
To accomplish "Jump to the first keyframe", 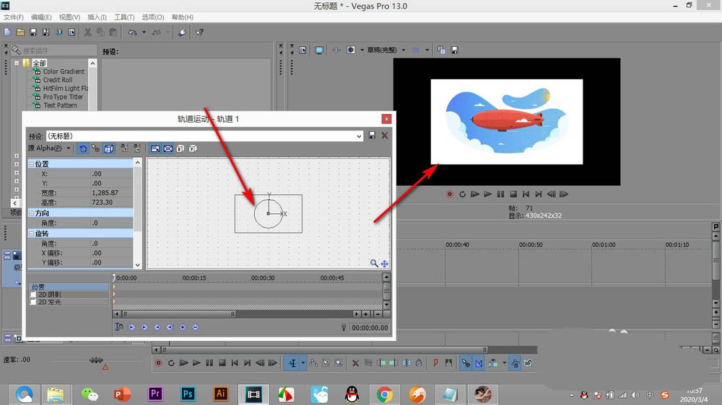I will (x=131, y=327).
